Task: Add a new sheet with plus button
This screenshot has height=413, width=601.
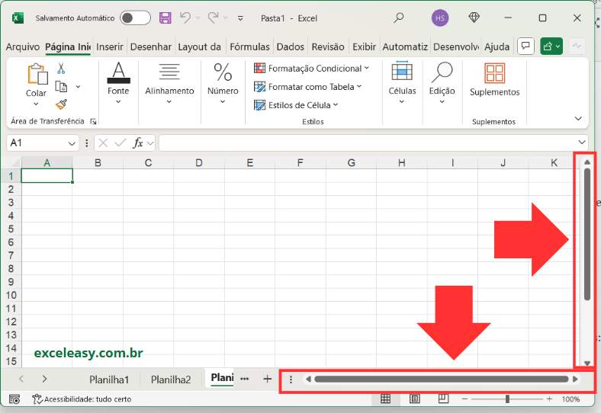Action: point(267,379)
